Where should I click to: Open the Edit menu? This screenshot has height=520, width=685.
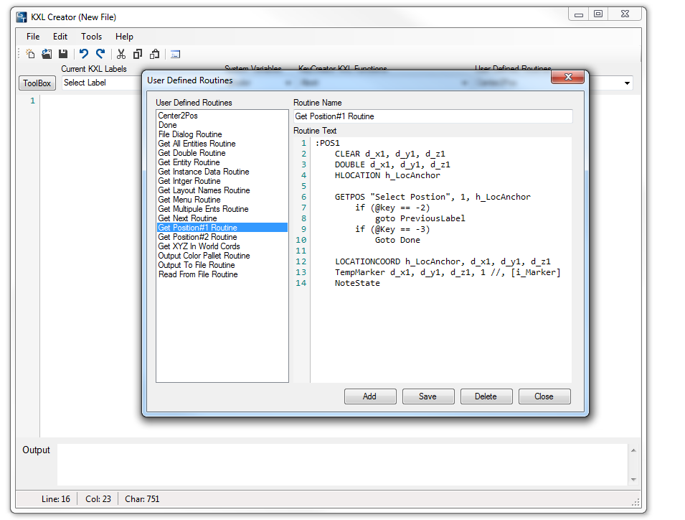click(60, 37)
